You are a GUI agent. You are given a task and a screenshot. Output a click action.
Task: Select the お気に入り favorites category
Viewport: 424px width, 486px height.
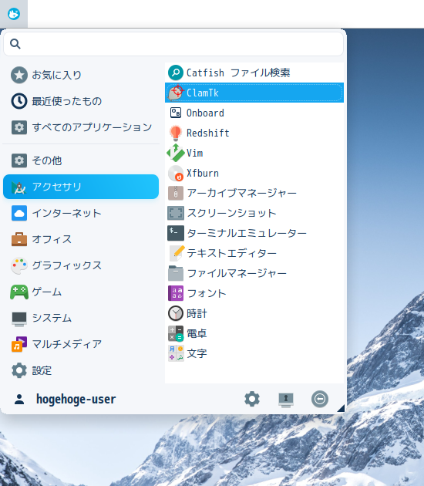point(81,75)
